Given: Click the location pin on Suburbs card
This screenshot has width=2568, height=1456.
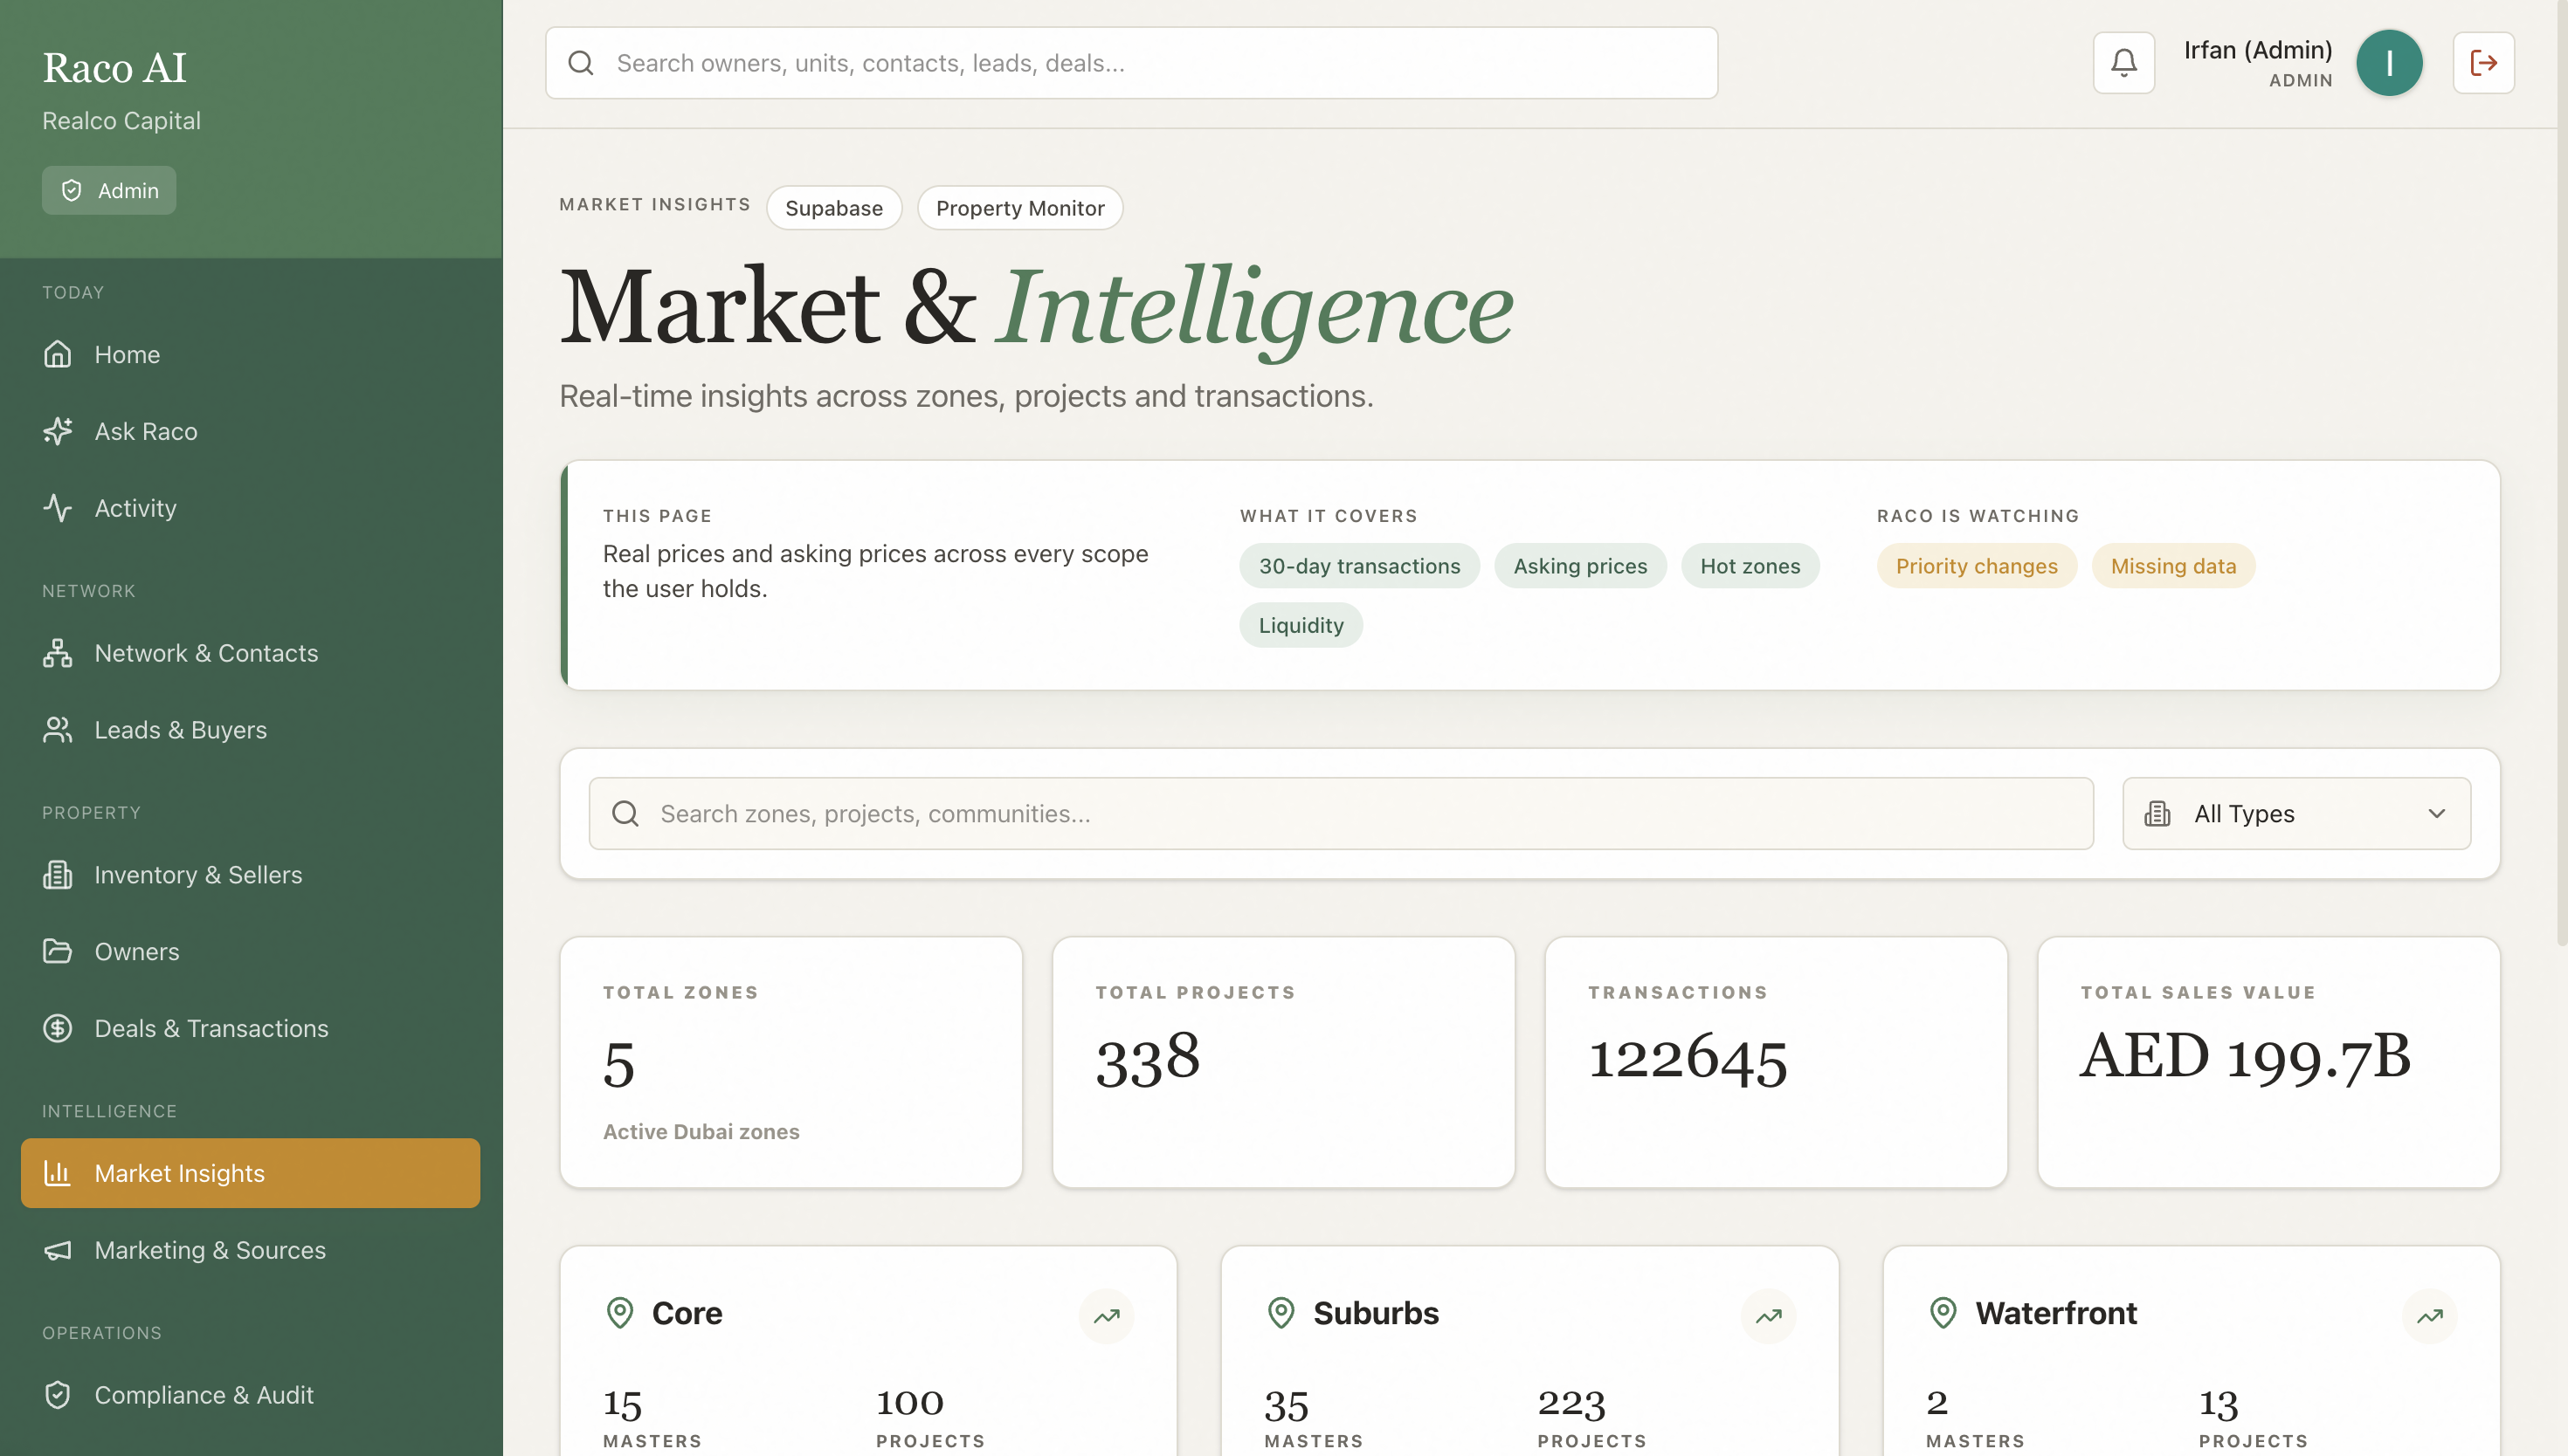Looking at the screenshot, I should click(1281, 1313).
